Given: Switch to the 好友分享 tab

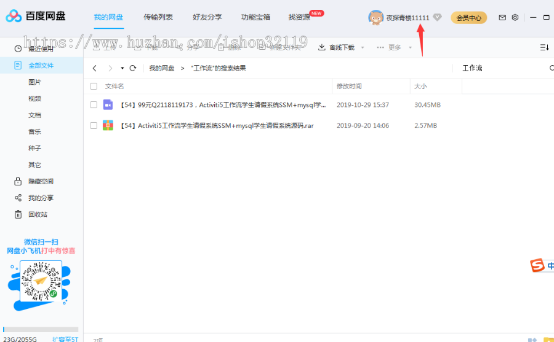Looking at the screenshot, I should 207,17.
